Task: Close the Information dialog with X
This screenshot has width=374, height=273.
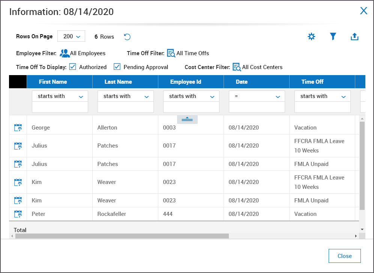Action: [x=363, y=11]
